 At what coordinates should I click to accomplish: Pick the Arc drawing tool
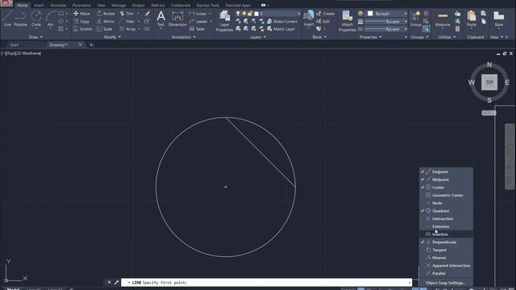click(50, 19)
